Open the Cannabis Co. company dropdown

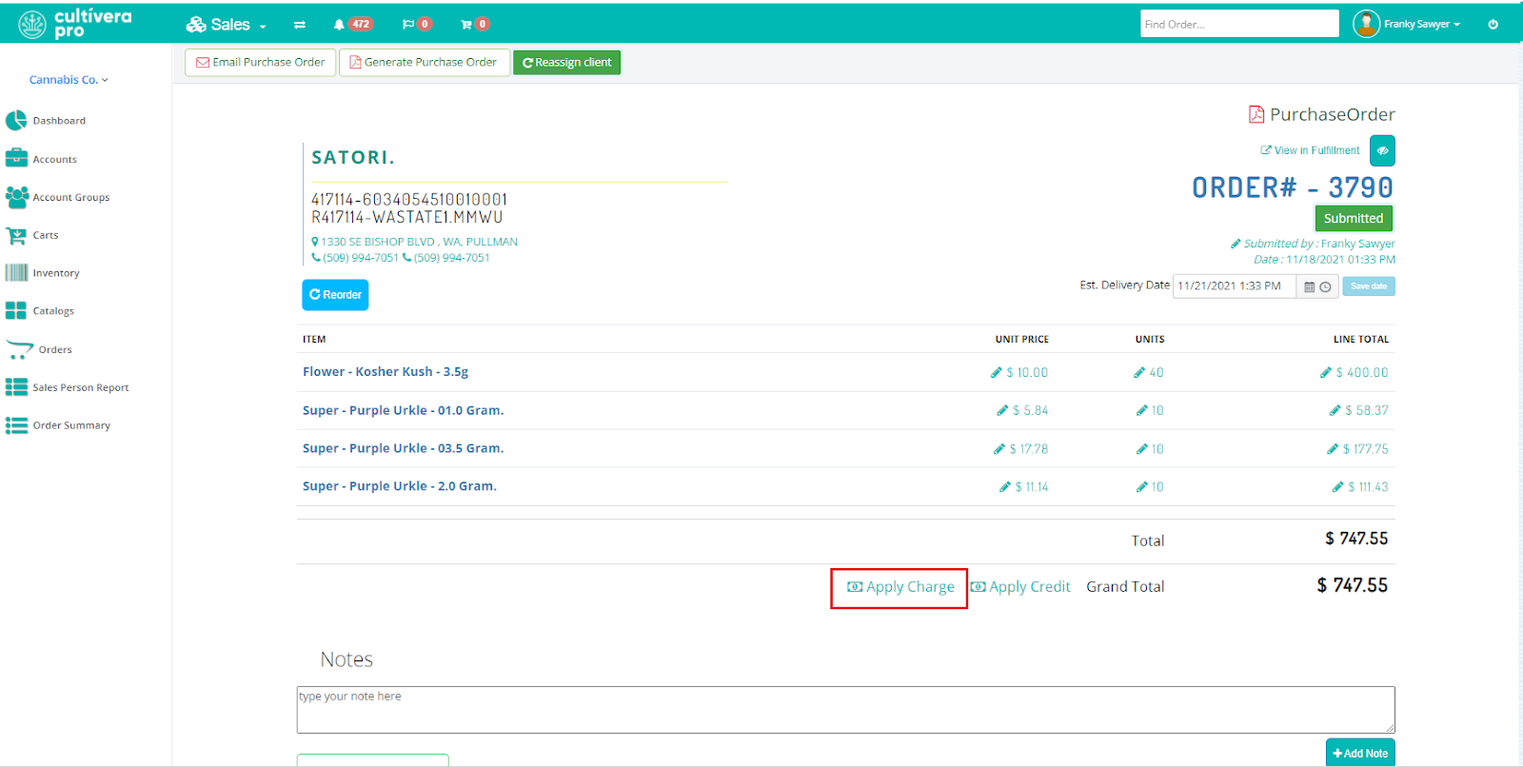click(69, 80)
